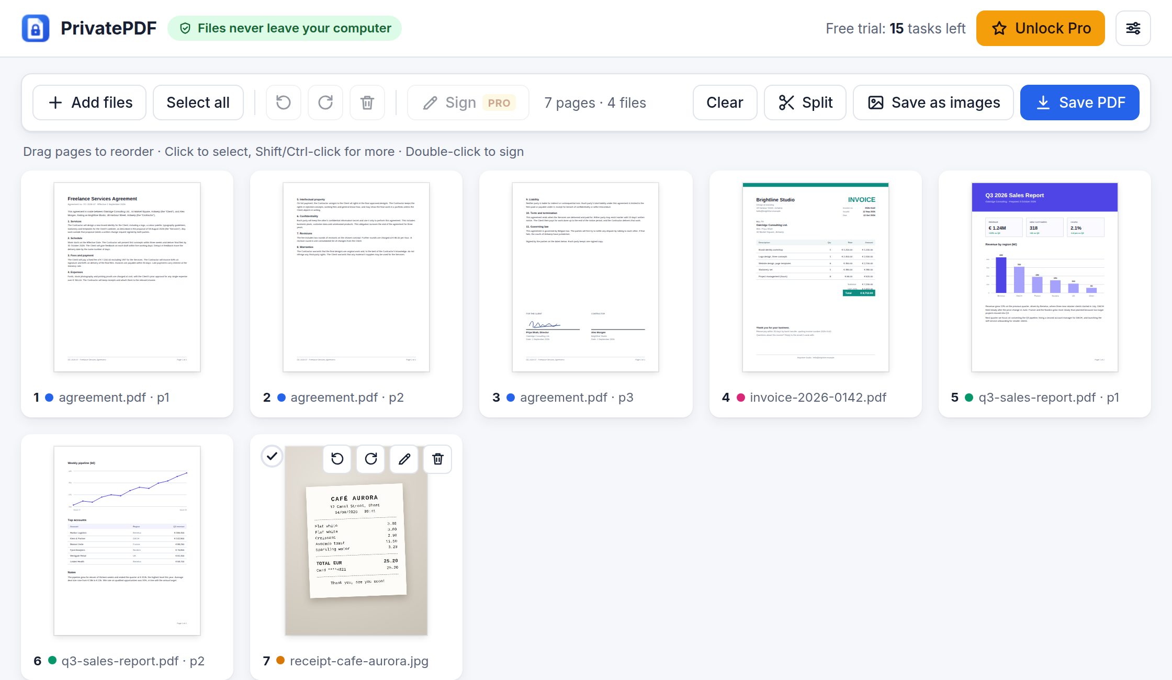Uncheck the selected receipt page checkmark
The height and width of the screenshot is (680, 1172).
pyautogui.click(x=272, y=456)
